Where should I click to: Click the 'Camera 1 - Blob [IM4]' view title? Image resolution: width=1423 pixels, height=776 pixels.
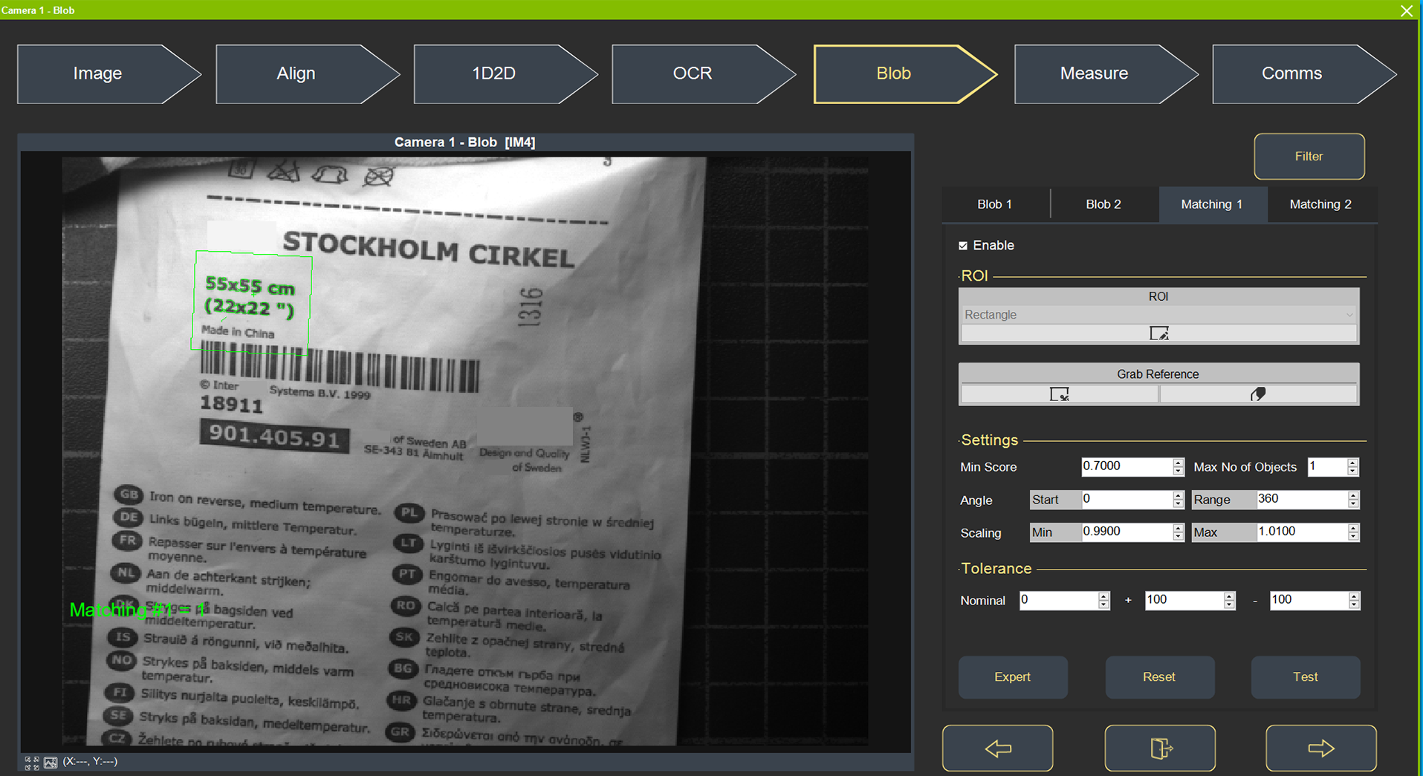point(465,142)
